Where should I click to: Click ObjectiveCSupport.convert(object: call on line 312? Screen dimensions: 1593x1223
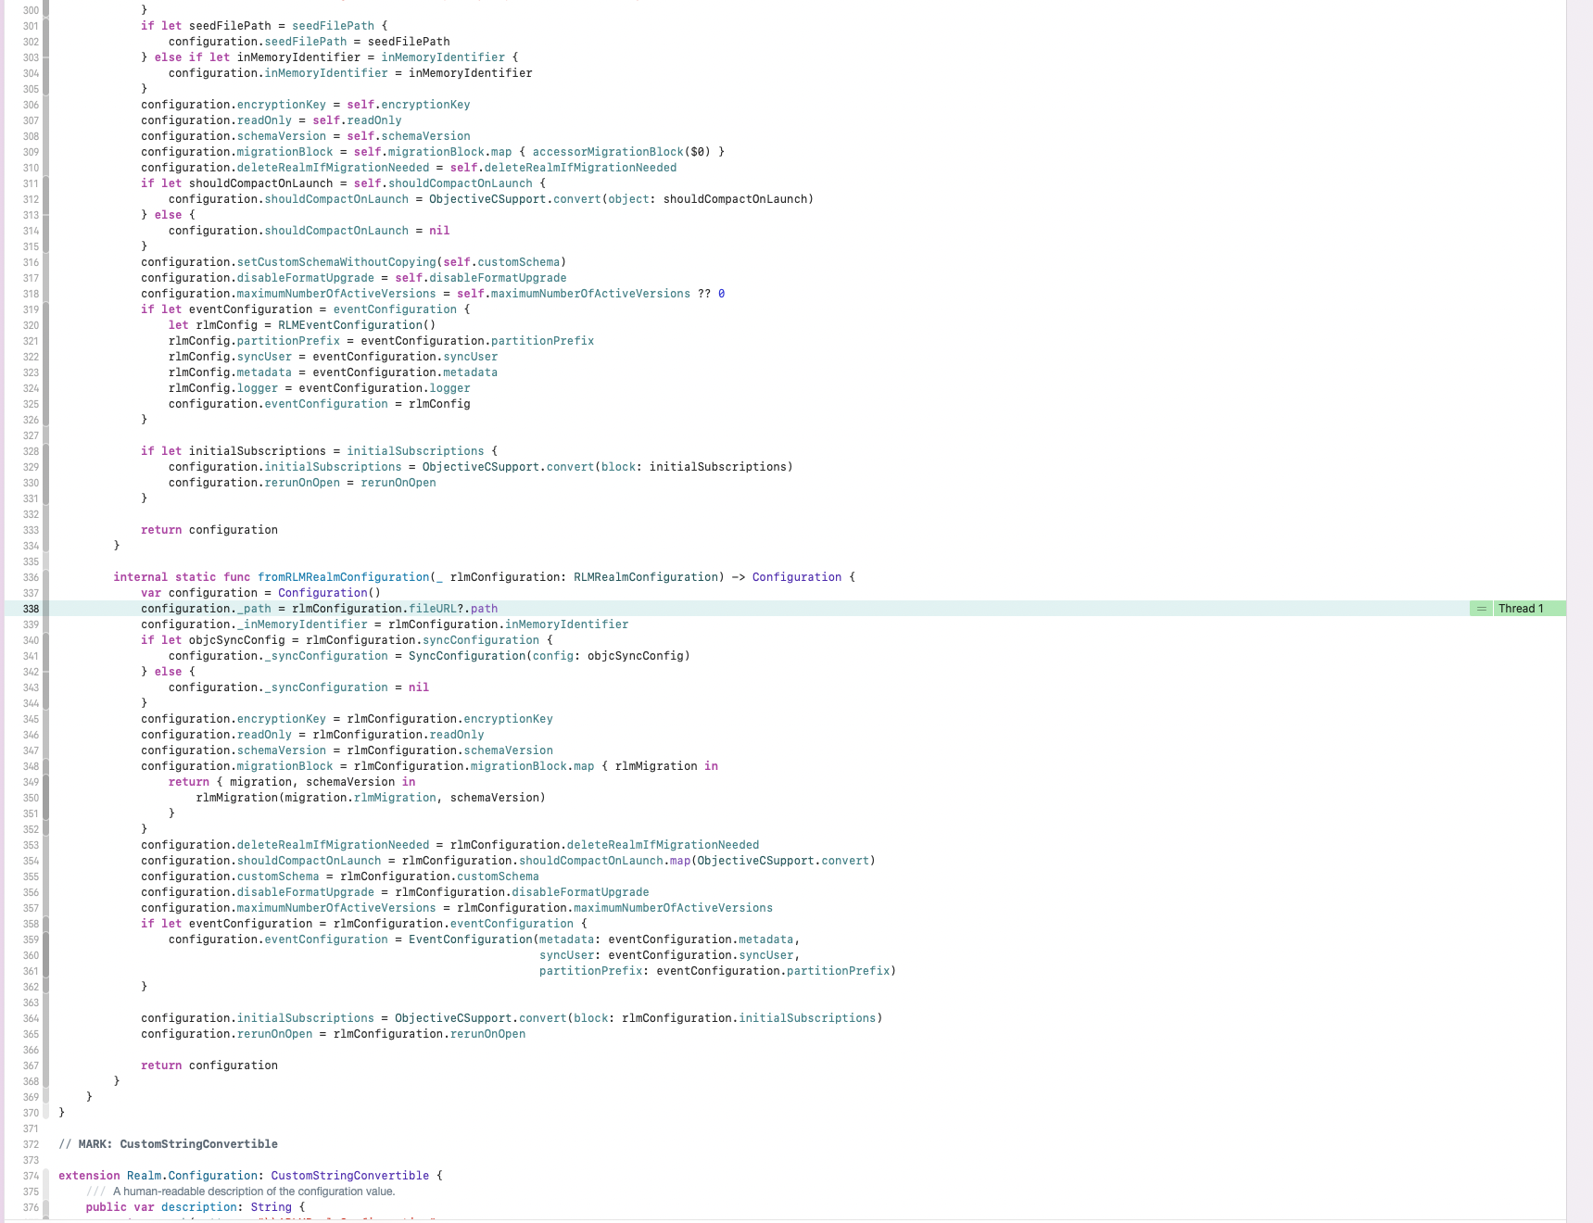click(542, 199)
